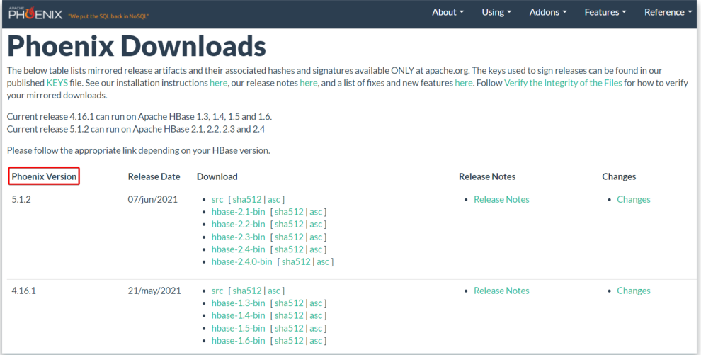
Task: Download hbase-1.4-bin package
Action: [239, 315]
